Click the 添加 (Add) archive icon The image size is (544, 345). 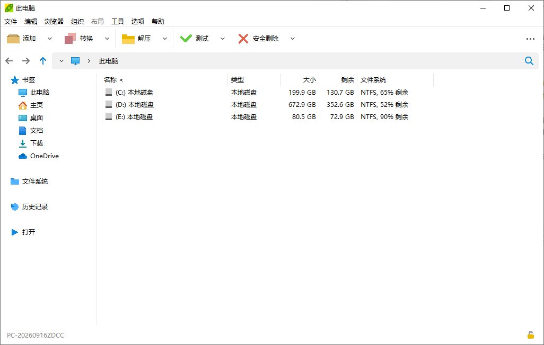(13, 39)
